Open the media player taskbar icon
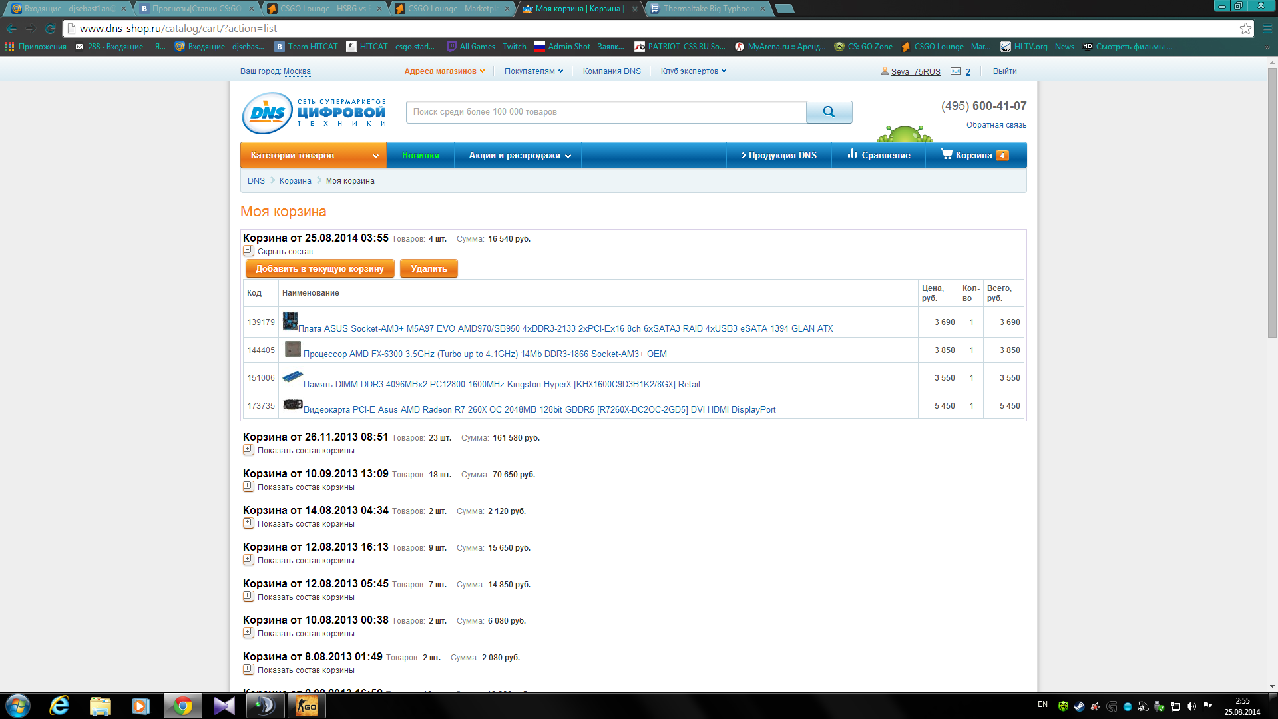 click(x=140, y=706)
